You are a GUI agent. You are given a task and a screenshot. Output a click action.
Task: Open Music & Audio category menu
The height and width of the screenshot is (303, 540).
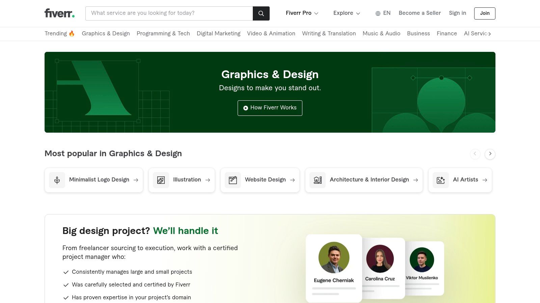click(381, 33)
